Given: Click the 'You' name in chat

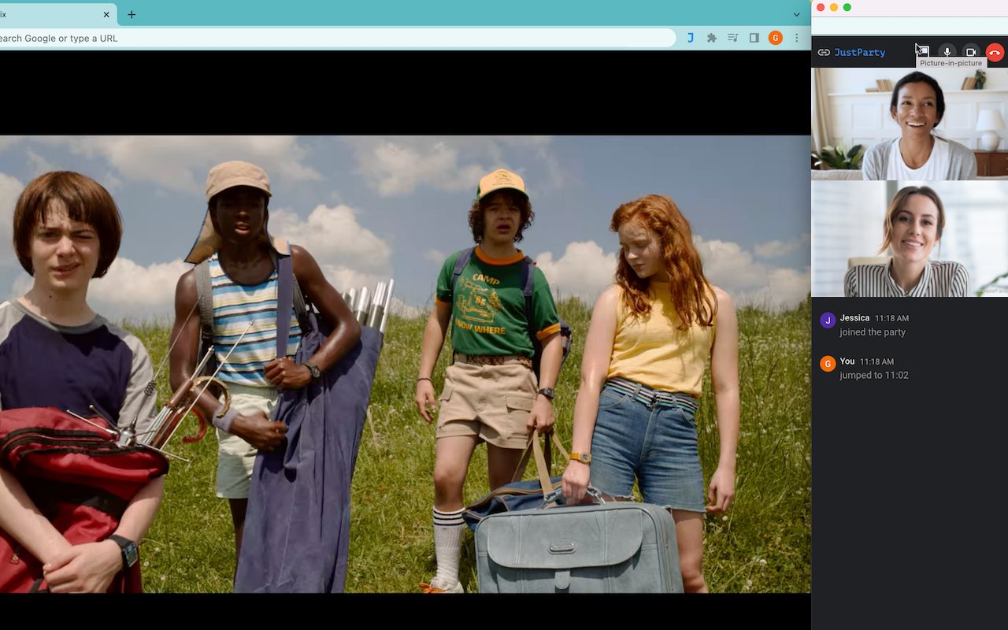Looking at the screenshot, I should pos(847,361).
